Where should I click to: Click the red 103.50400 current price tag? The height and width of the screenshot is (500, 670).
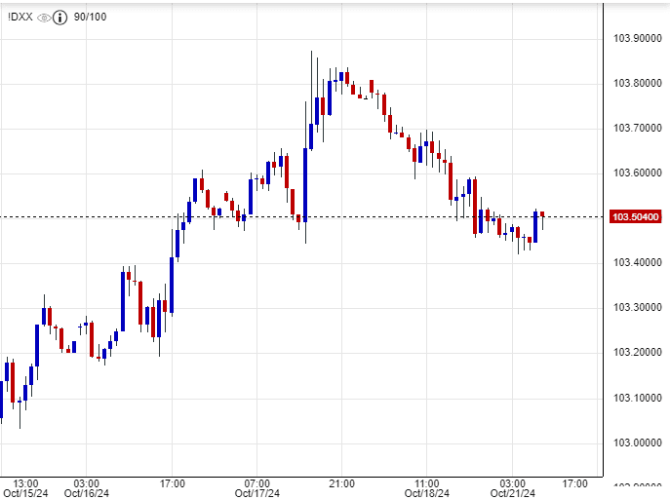pyautogui.click(x=635, y=217)
